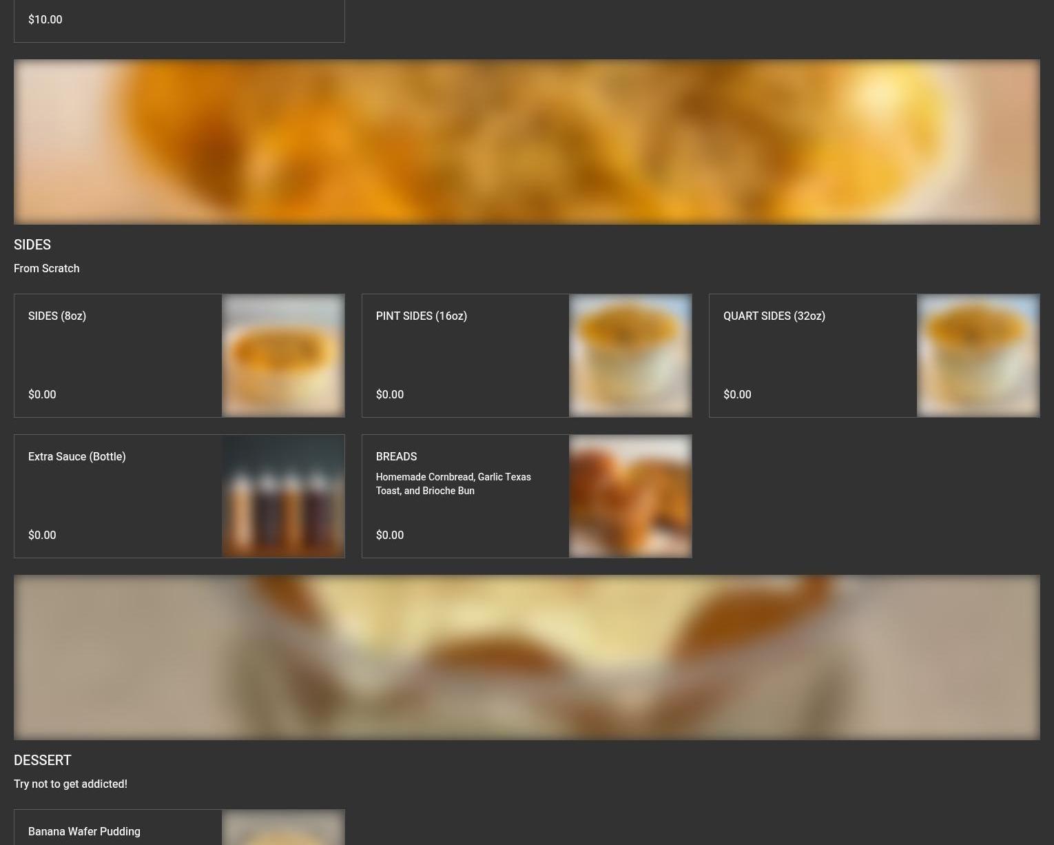This screenshot has width=1054, height=845.
Task: Click the PINT SIDES (16oz) photo thumbnail
Action: pyautogui.click(x=630, y=356)
